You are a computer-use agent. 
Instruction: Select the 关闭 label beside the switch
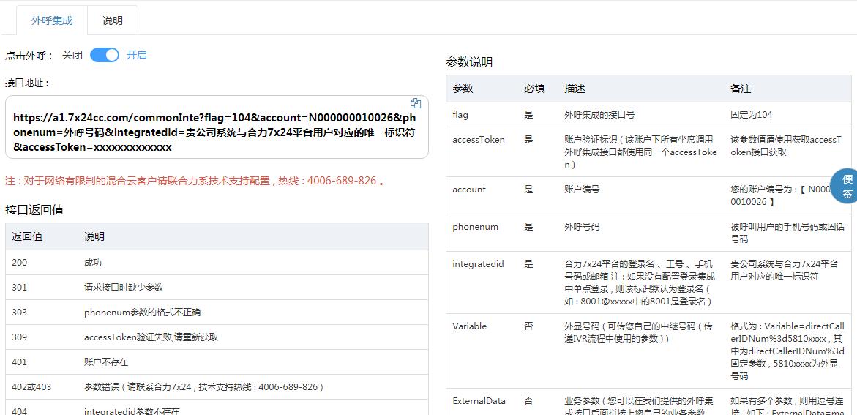[x=72, y=55]
